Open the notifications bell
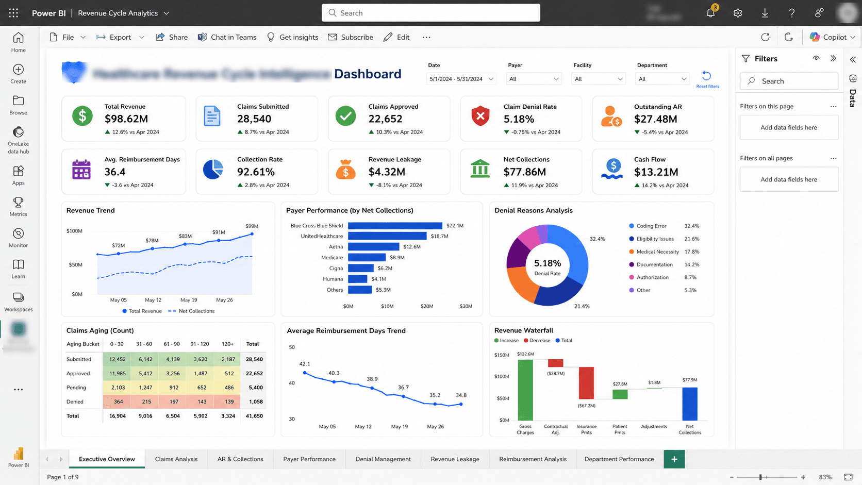This screenshot has height=485, width=862. coord(711,13)
